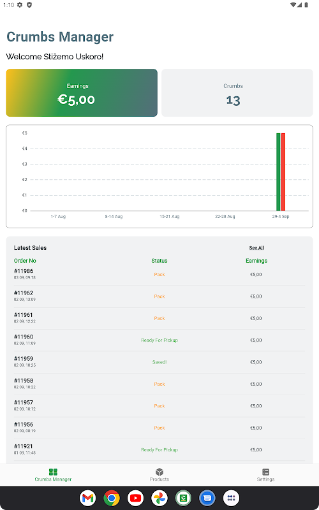Open order #11986

tap(159, 275)
